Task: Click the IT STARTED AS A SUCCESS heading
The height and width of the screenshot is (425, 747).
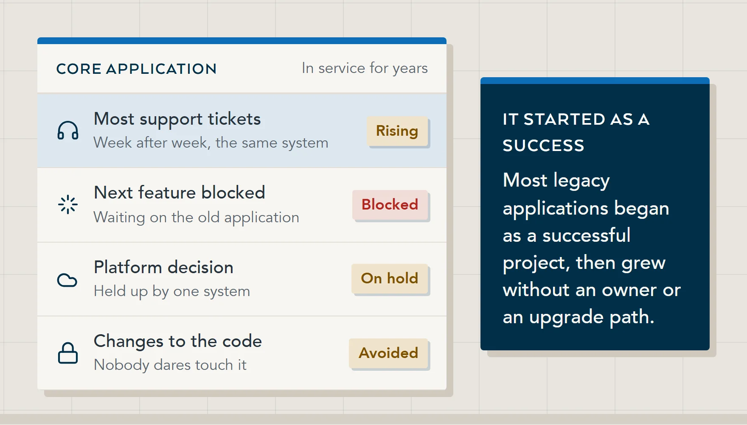Action: [x=576, y=132]
